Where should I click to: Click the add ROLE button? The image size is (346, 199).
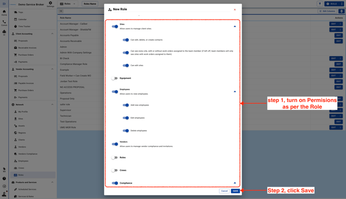[x=332, y=4]
